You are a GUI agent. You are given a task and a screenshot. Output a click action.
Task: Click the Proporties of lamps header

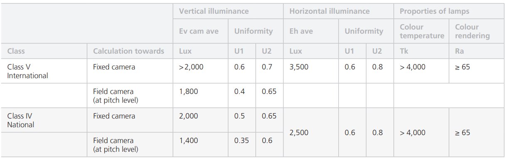[435, 11]
